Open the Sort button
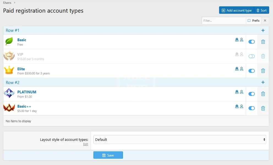273x165 pixels. [x=261, y=10]
